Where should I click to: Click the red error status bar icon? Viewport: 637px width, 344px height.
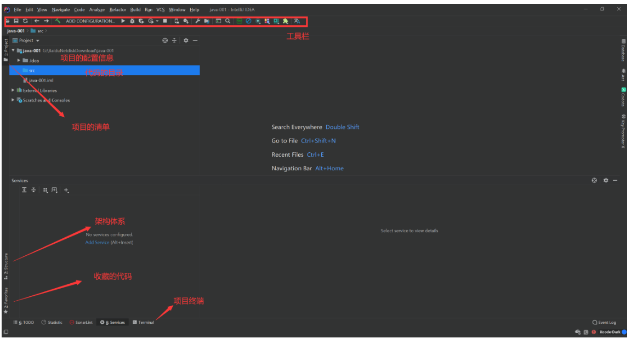[594, 332]
